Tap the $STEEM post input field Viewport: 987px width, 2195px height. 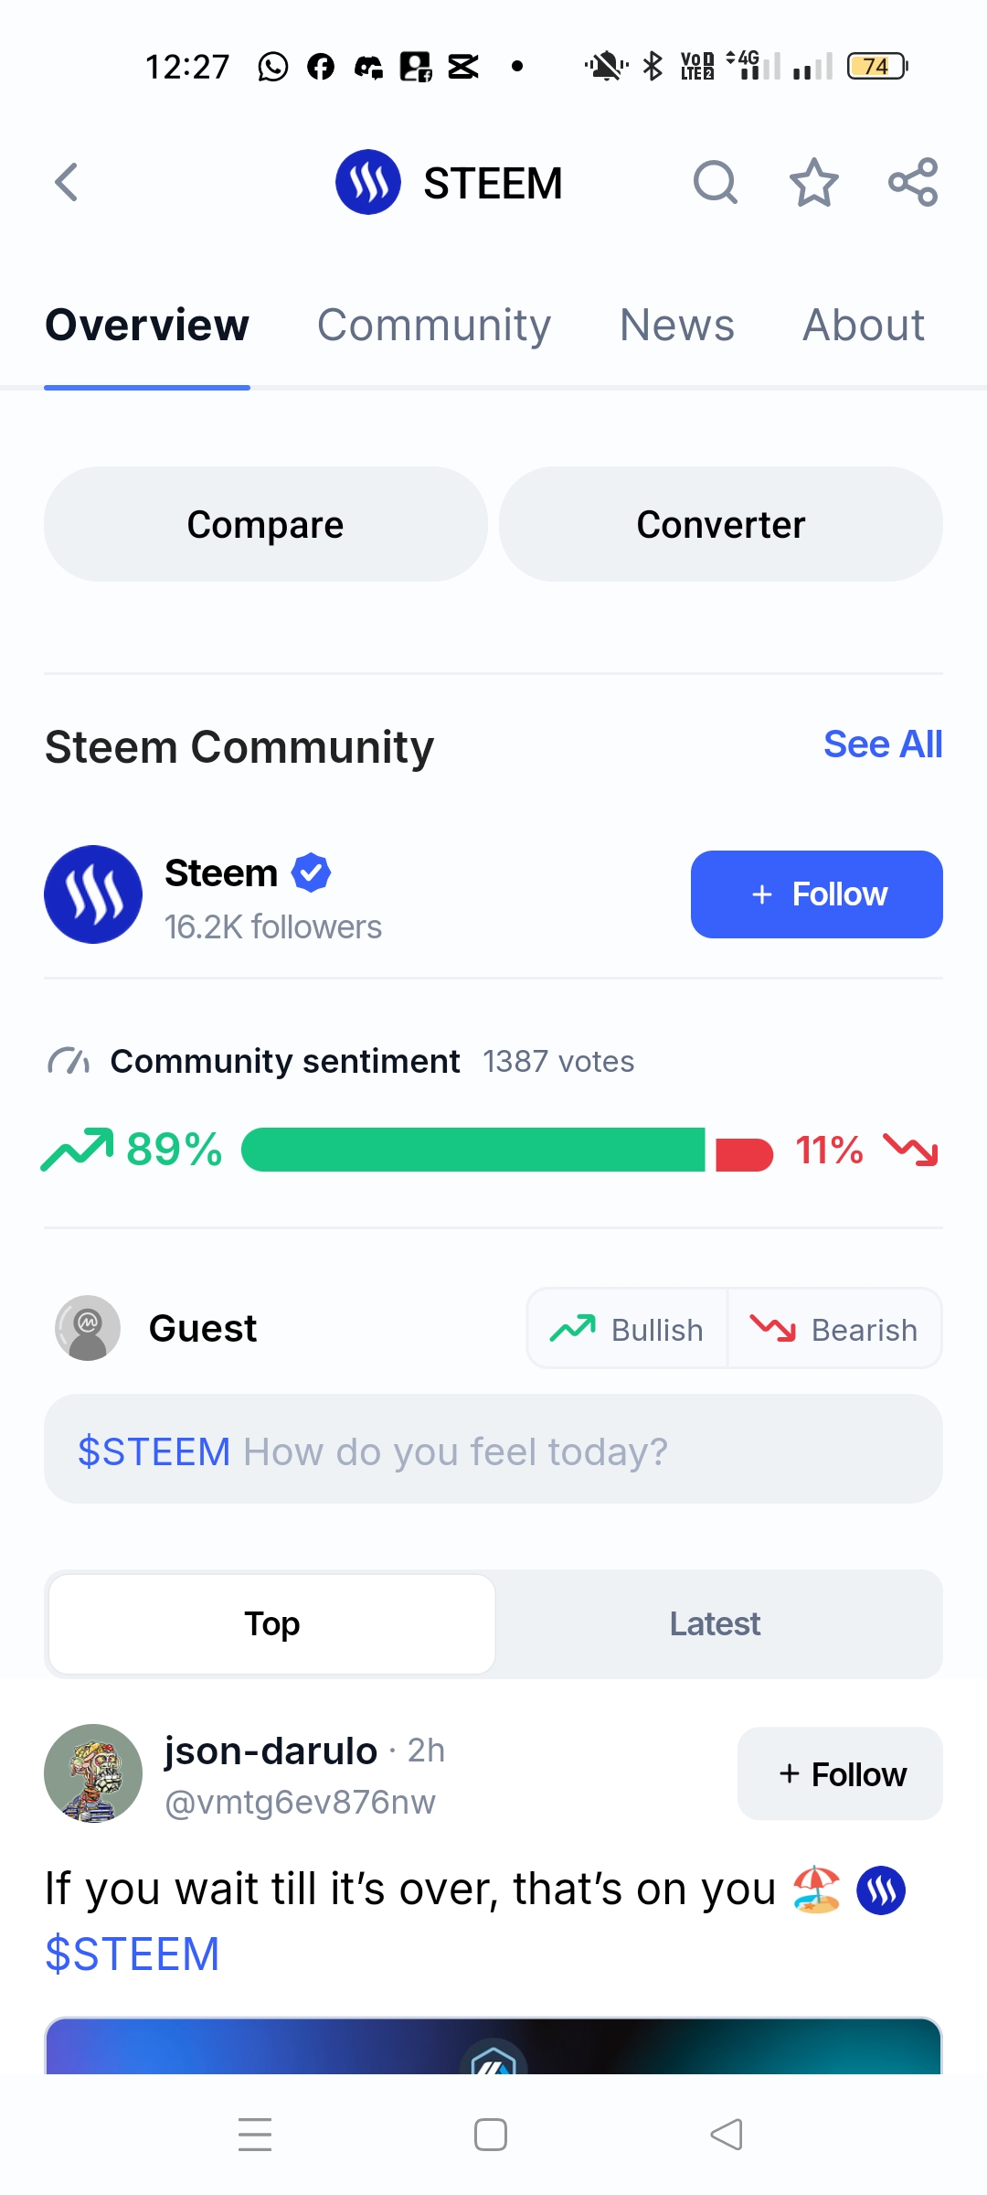[x=493, y=1450]
